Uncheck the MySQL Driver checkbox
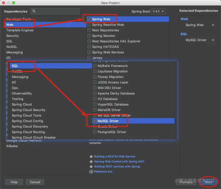 pos(95,121)
